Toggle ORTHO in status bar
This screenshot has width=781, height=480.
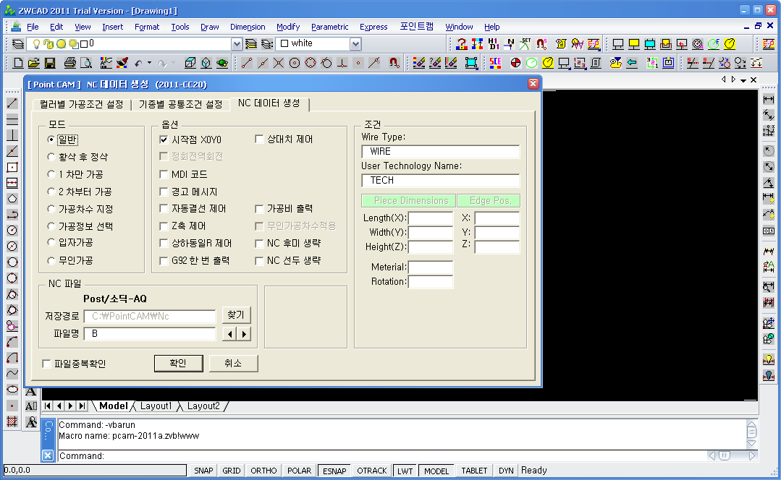coord(263,471)
